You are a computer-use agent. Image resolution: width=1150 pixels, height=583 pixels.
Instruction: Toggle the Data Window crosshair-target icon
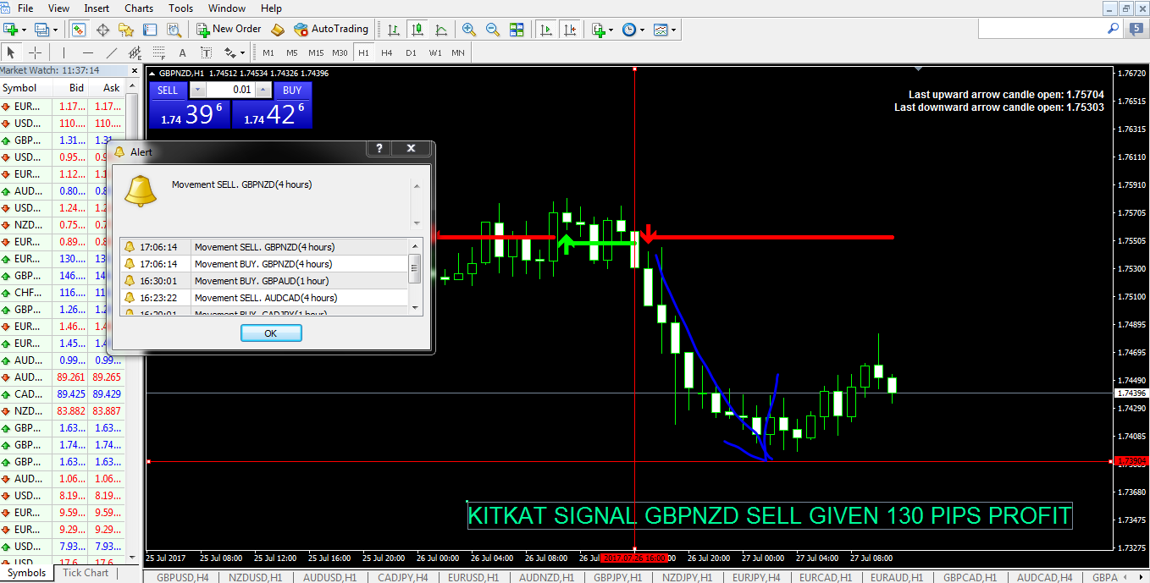point(103,29)
